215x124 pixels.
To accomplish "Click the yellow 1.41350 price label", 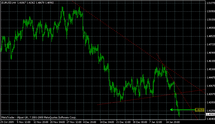I will click(199, 110).
